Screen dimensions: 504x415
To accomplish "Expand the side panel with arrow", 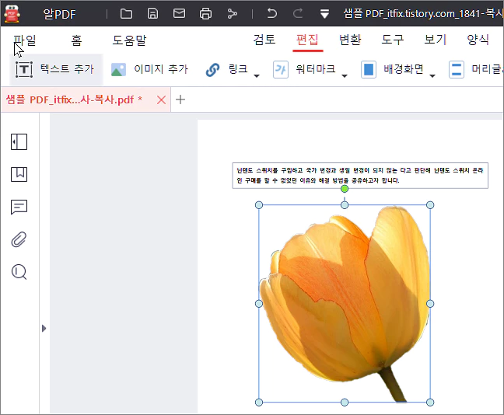I will [x=44, y=328].
